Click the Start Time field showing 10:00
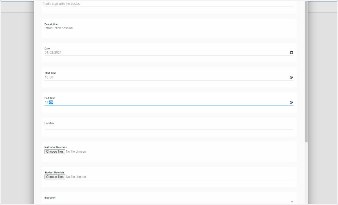Image resolution: width=338 pixels, height=205 pixels. point(169,77)
